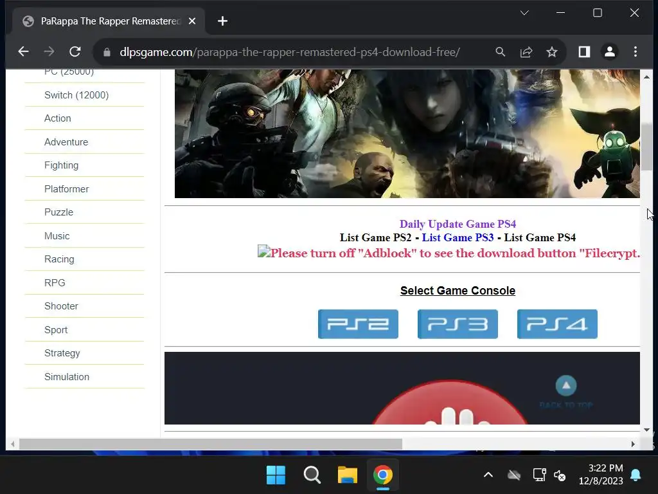Bookmark this tab with the star

pos(552,51)
